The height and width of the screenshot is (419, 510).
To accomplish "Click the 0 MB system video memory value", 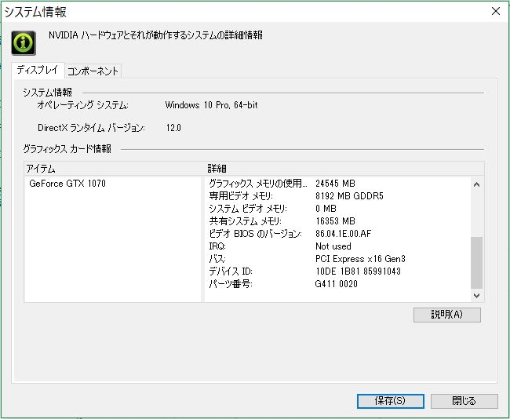I will coord(326,209).
